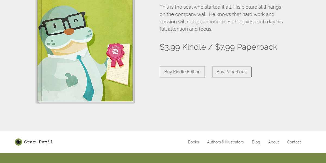Click the seal's teal necktie

pos(86,79)
